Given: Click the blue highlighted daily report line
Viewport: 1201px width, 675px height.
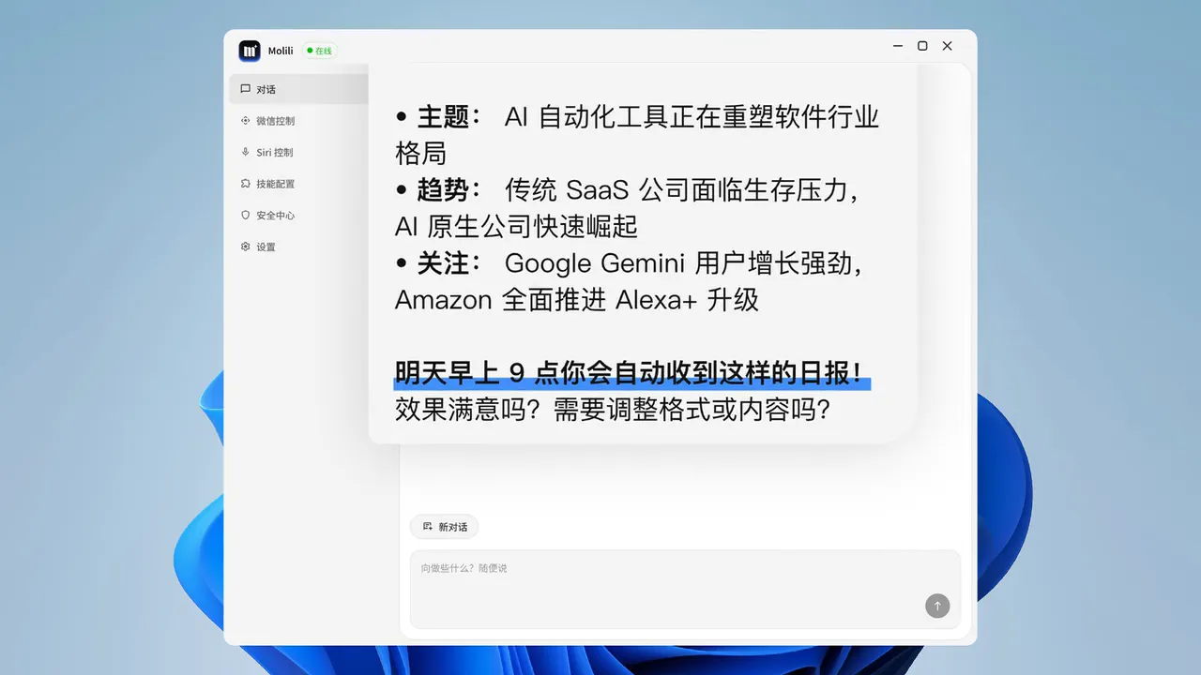Looking at the screenshot, I should [630, 373].
